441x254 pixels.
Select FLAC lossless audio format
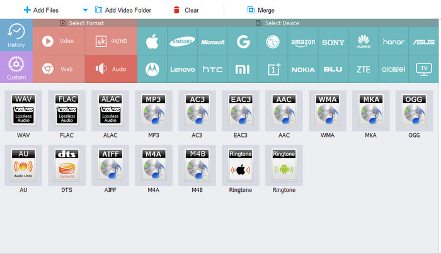pyautogui.click(x=67, y=111)
